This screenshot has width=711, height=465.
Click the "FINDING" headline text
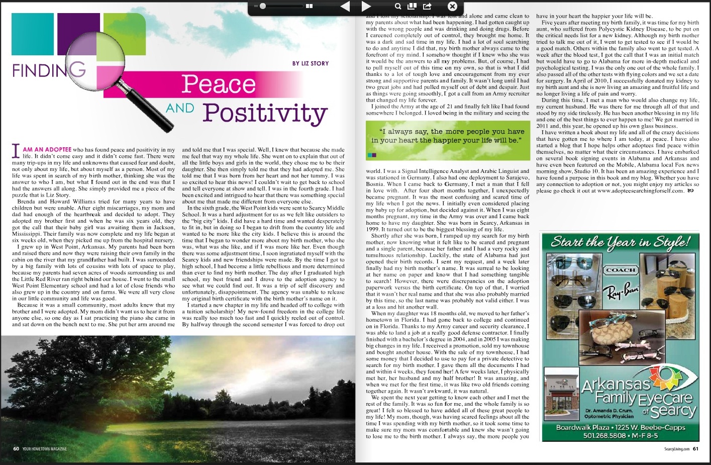coord(49,70)
